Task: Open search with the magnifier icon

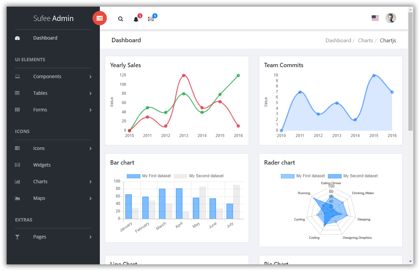Action: point(120,19)
